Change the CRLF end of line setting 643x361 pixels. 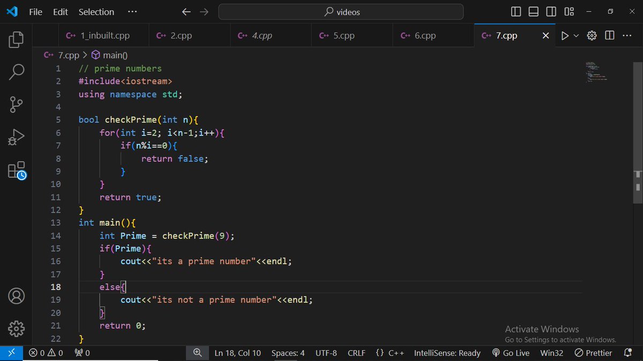(356, 353)
